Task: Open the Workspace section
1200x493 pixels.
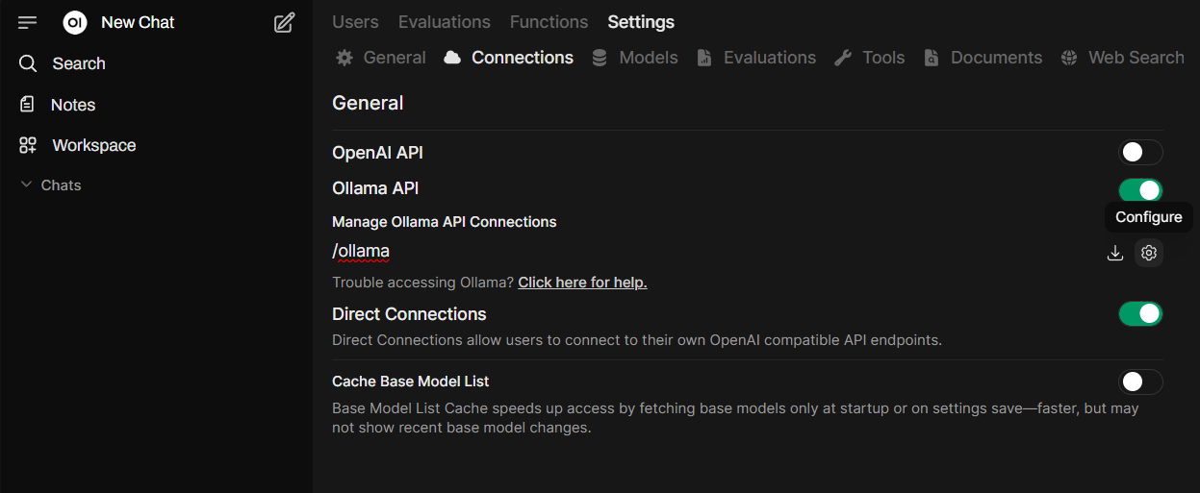Action: [93, 145]
